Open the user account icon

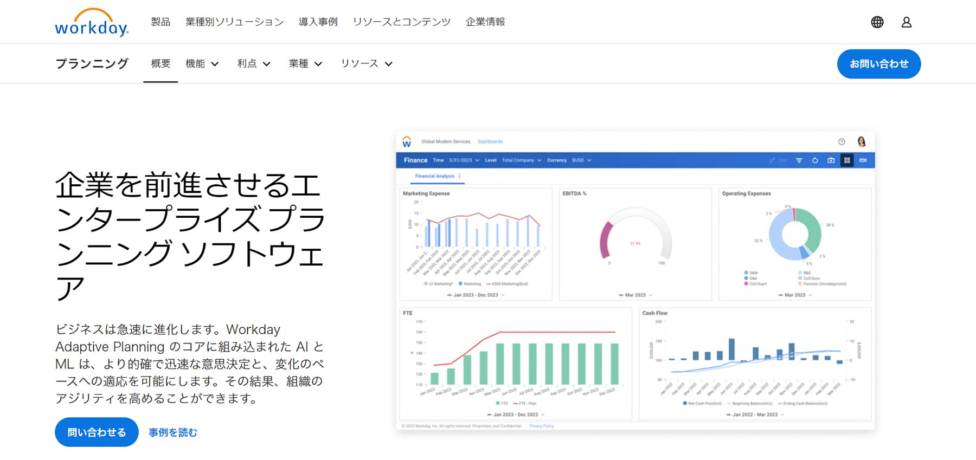point(907,22)
